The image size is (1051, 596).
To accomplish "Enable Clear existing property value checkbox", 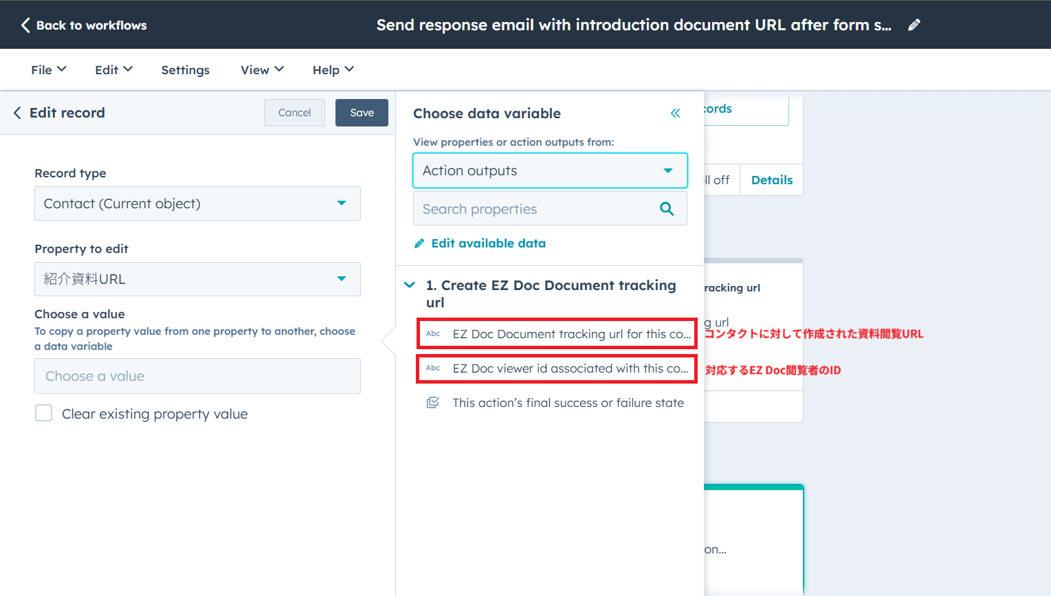I will point(44,413).
